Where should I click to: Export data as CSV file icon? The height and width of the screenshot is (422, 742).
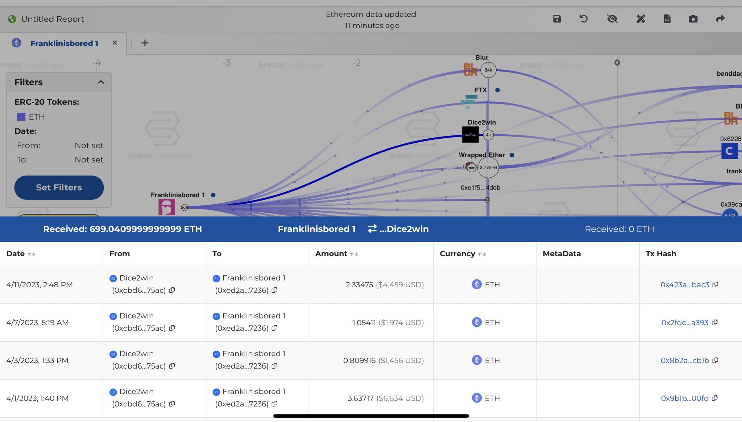[667, 19]
